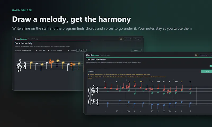This screenshot has width=212, height=127.
Task: Click the ChordWeaver logo in the best solutions window
Action: [x=92, y=55]
